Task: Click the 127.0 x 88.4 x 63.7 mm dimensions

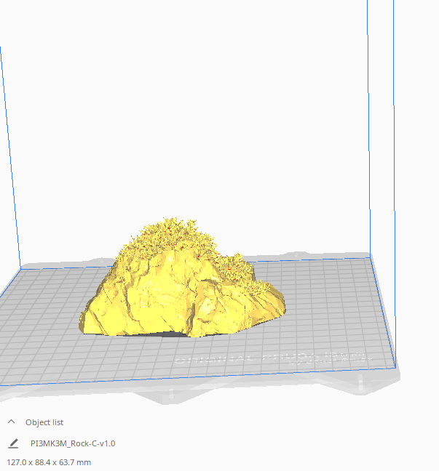Action: point(50,462)
